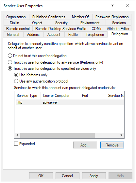Click the Add... button

[85, 145]
